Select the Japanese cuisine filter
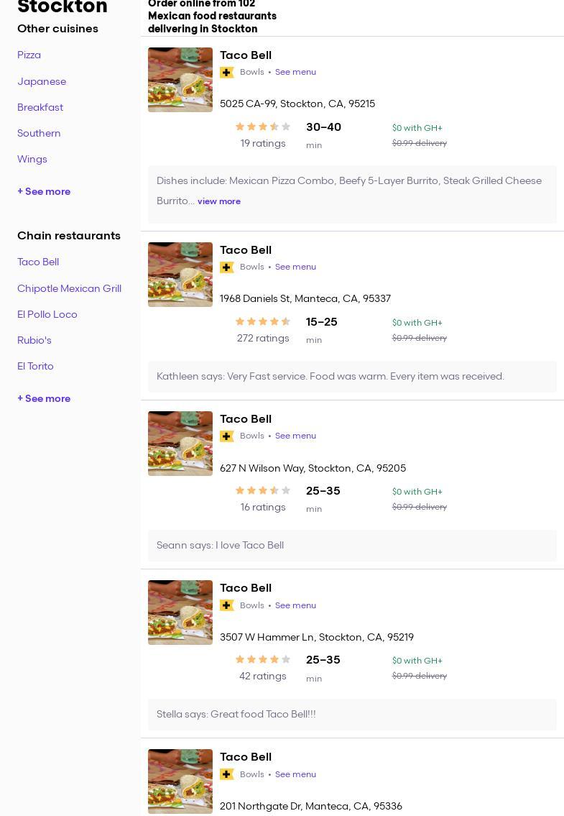This screenshot has width=564, height=816. pos(42,82)
